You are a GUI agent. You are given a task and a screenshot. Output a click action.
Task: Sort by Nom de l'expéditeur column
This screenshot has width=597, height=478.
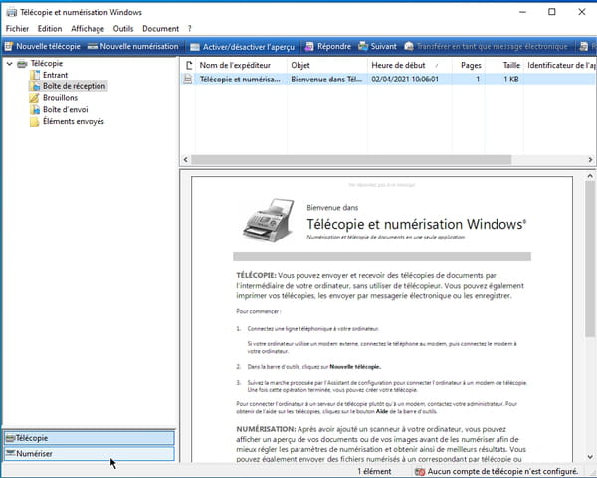pyautogui.click(x=241, y=65)
